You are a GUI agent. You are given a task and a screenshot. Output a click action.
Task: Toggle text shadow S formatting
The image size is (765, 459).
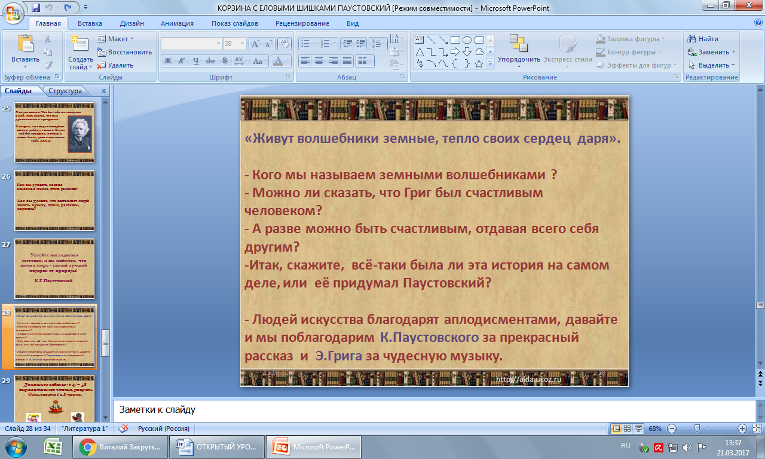coord(224,61)
